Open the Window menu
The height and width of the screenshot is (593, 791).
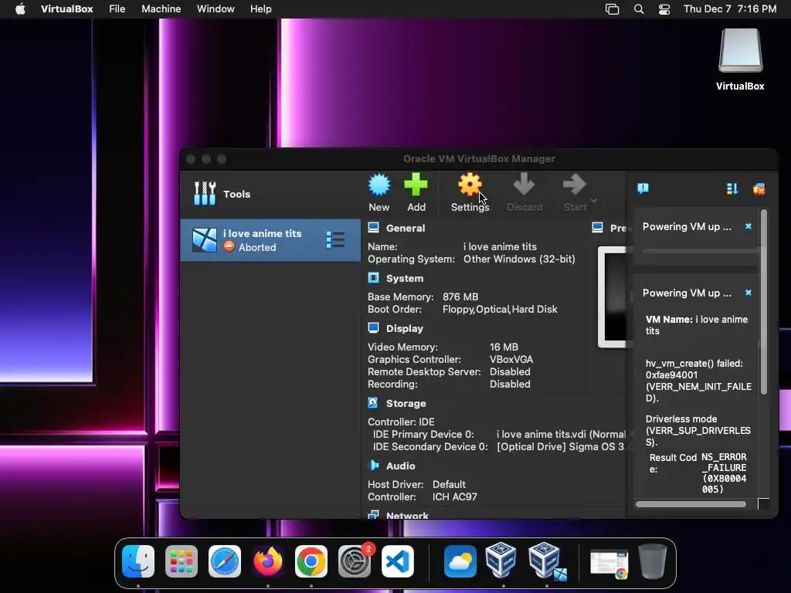pyautogui.click(x=216, y=9)
